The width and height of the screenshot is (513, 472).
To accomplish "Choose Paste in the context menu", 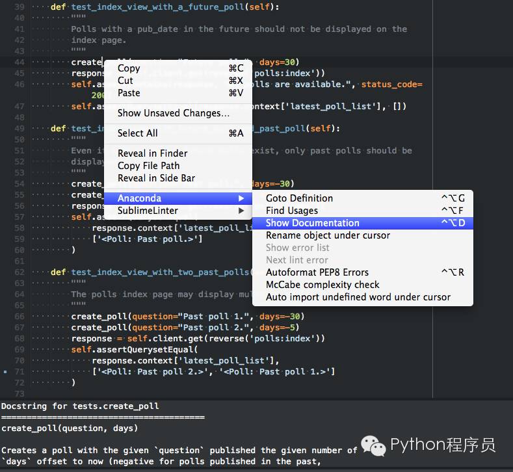I will 178,93.
